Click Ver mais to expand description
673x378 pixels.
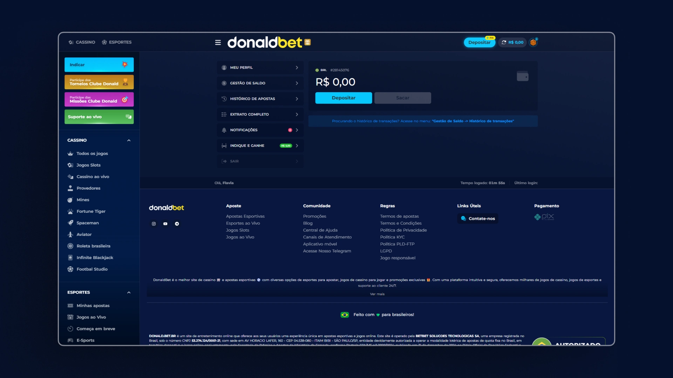(x=377, y=294)
